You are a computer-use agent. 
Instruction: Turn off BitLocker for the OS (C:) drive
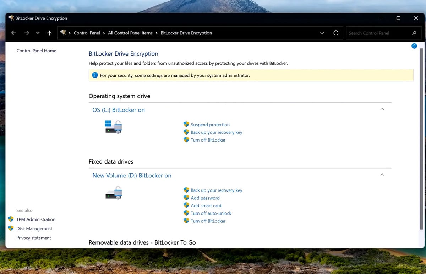coord(208,140)
